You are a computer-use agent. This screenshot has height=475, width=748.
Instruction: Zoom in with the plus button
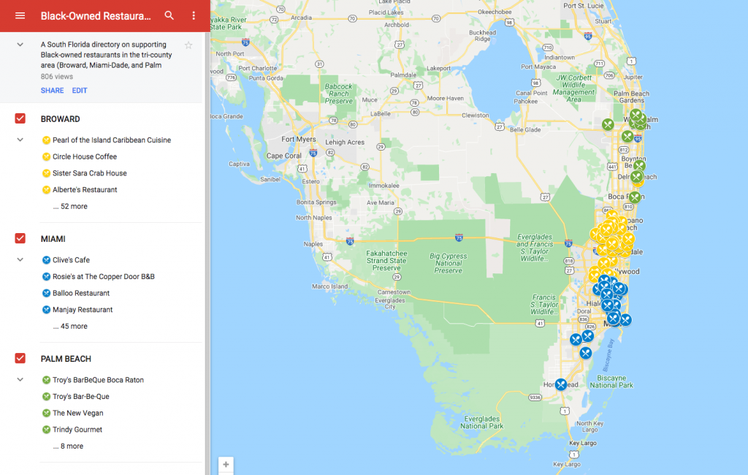coord(226,464)
